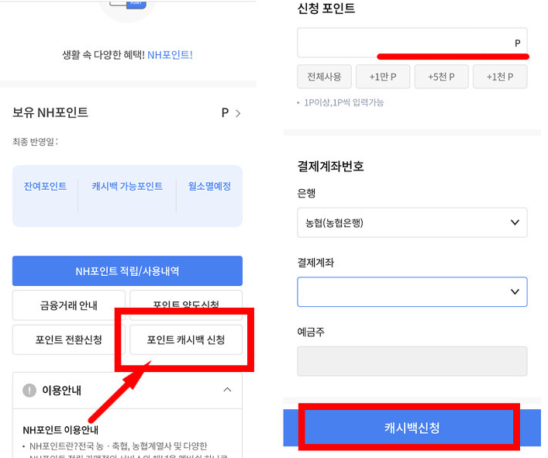This screenshot has width=548, height=458.
Task: Click the 보유 NH포인트 heading
Action: [50, 112]
